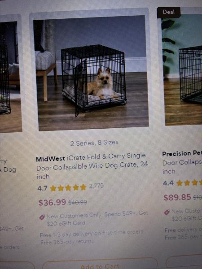This screenshot has width=202, height=269.
Task: Click the MidWest iCrate Fold & Carry title
Action: click(x=92, y=166)
